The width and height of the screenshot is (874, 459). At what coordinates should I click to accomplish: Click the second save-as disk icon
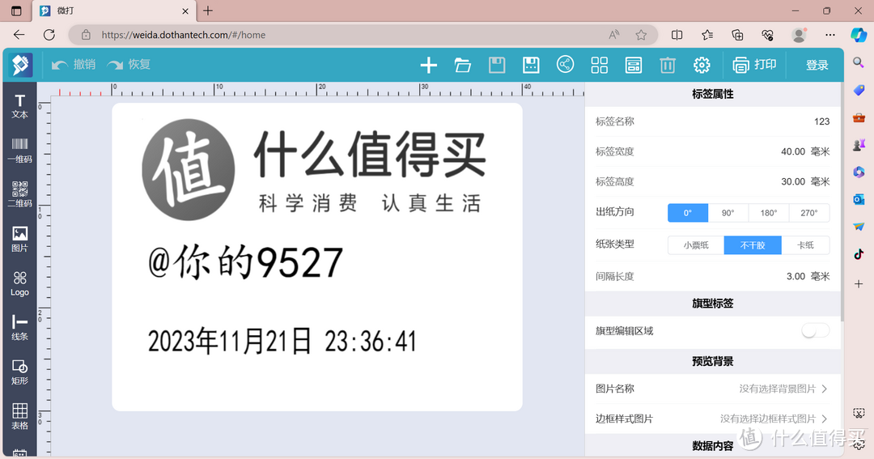coord(531,66)
